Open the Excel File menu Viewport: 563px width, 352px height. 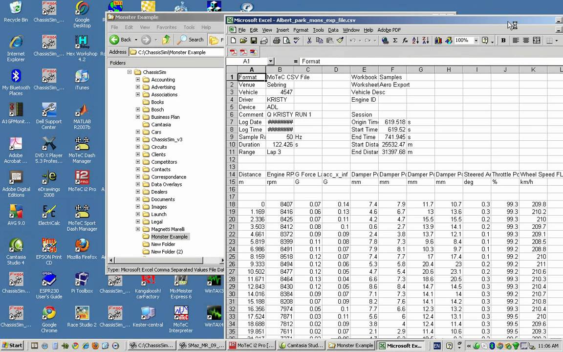click(242, 30)
